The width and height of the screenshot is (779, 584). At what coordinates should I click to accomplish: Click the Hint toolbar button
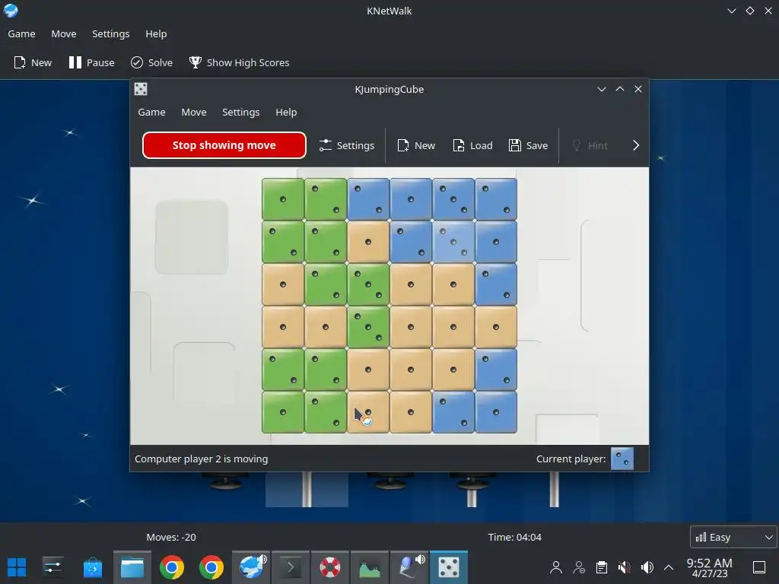click(590, 145)
